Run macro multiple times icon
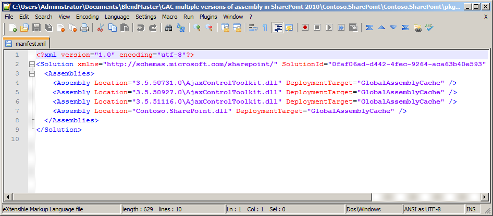 pyautogui.click(x=341, y=28)
